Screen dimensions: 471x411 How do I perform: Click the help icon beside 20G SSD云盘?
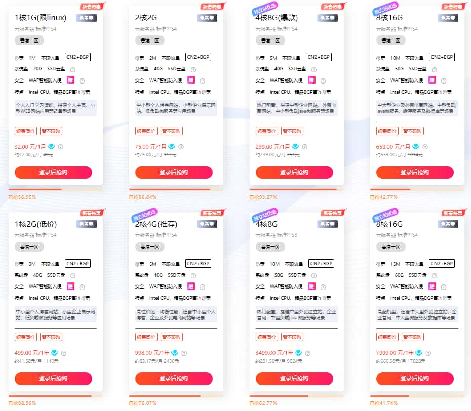[x=73, y=69]
